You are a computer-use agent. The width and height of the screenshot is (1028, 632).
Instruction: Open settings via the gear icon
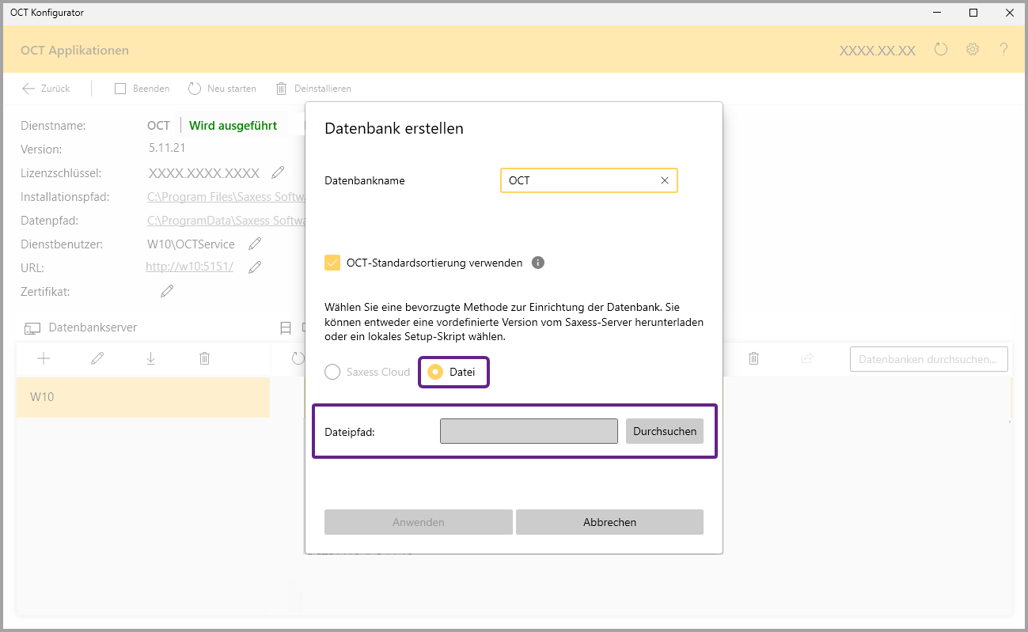[973, 50]
